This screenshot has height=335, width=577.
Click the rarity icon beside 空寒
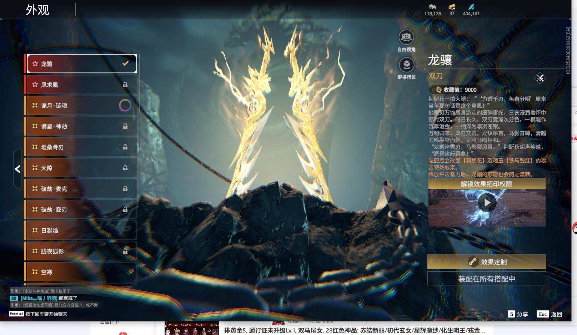pos(35,272)
